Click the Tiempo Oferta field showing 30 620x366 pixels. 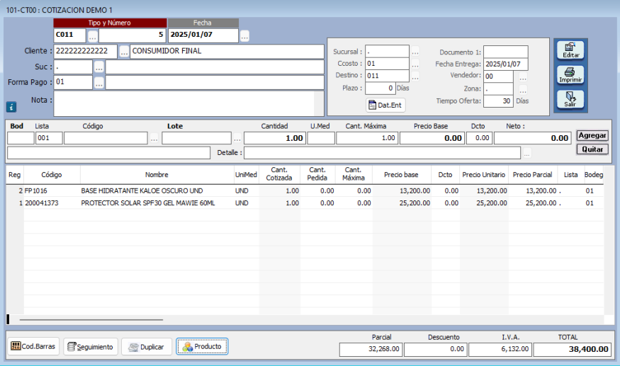point(498,101)
